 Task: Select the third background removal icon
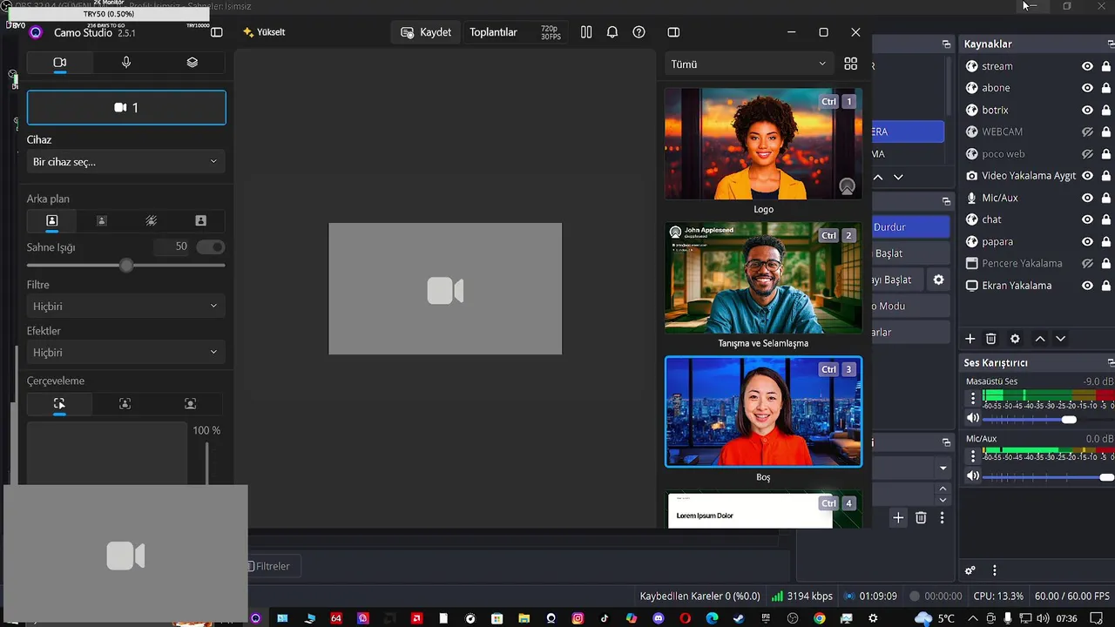tap(151, 221)
